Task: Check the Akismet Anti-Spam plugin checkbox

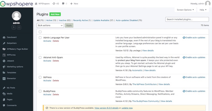Action: 40,57
